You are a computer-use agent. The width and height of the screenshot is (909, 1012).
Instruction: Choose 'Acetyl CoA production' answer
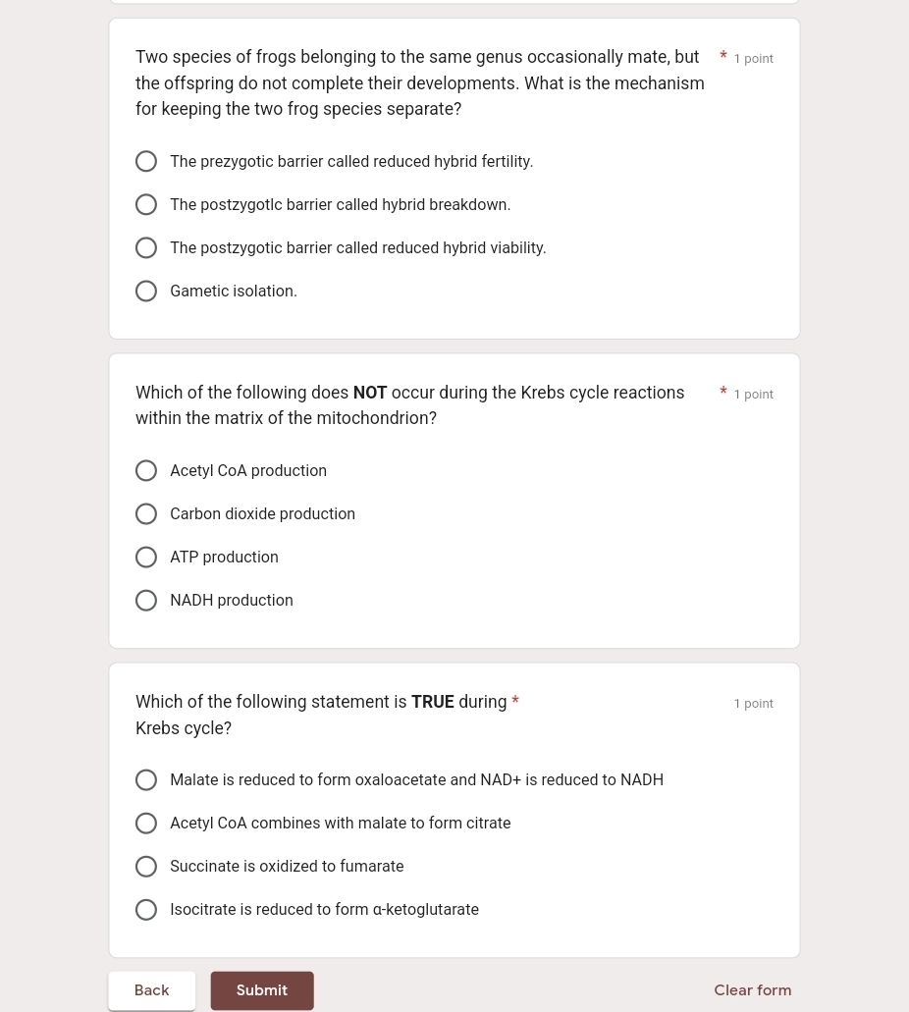pyautogui.click(x=146, y=471)
